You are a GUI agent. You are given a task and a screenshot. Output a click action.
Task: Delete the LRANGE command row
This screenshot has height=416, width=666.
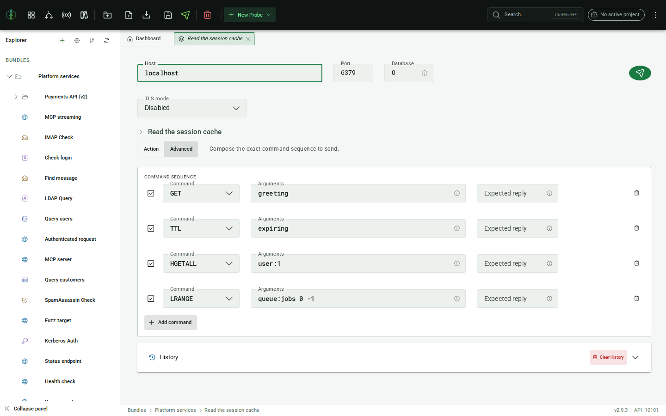(636, 298)
